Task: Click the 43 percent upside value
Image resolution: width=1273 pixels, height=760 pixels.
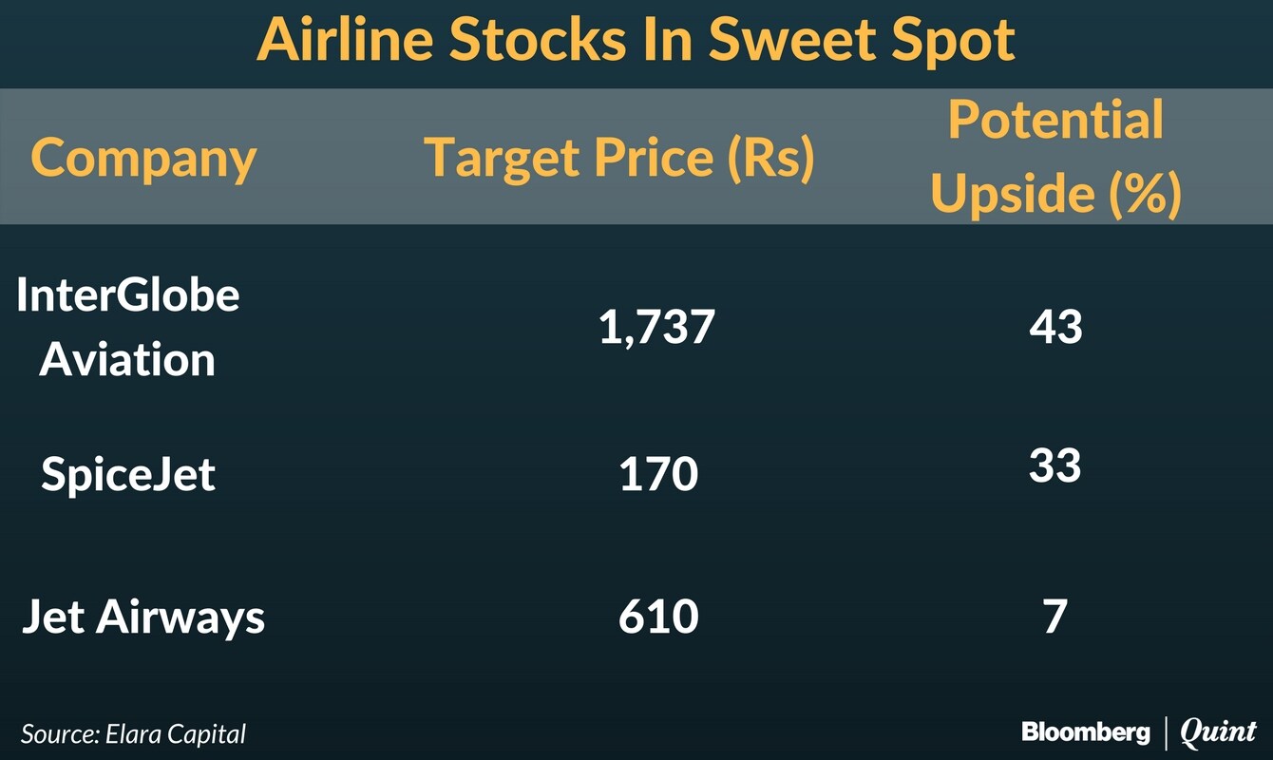Action: click(1055, 327)
